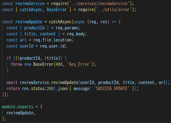Screen dimensions: 171x123
Task: Click 'const url' variable name url
Action: click(x=23, y=40)
